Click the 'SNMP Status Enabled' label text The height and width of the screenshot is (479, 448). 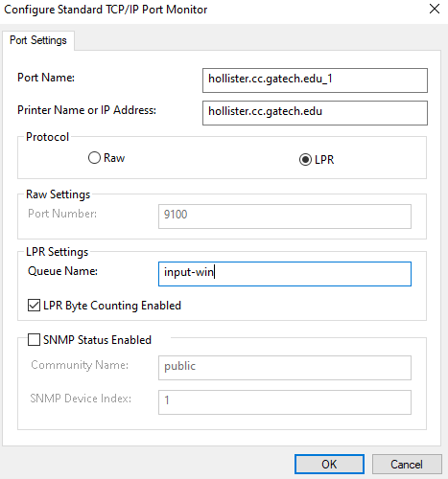click(97, 340)
